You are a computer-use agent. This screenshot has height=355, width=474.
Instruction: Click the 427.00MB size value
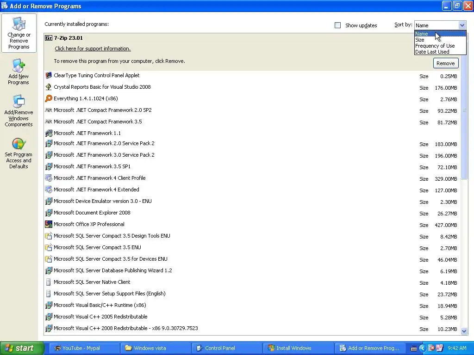(x=446, y=225)
